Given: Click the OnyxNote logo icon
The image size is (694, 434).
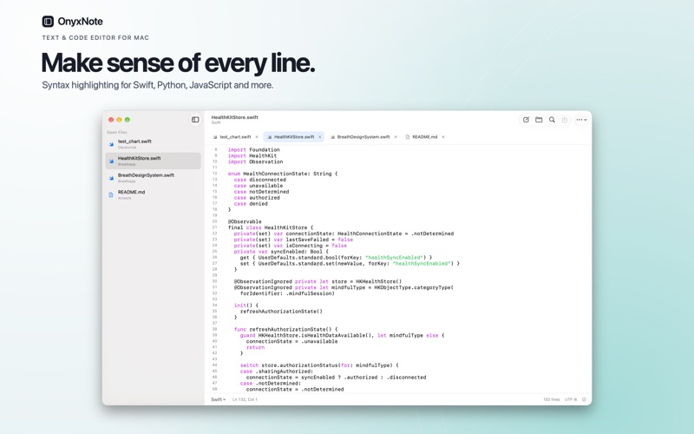Looking at the screenshot, I should [x=48, y=21].
